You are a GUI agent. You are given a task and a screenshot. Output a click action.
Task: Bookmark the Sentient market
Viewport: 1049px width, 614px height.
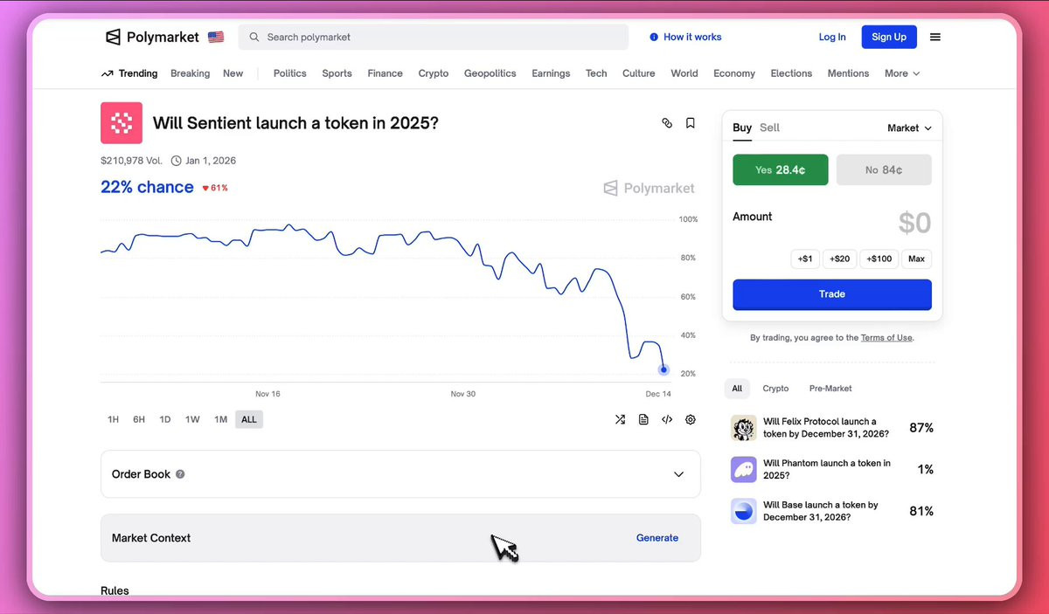691,123
